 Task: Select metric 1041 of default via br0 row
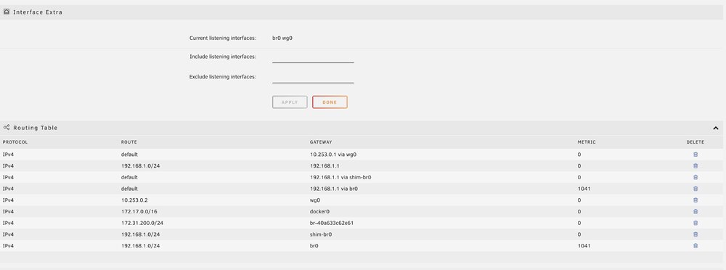pos(584,189)
